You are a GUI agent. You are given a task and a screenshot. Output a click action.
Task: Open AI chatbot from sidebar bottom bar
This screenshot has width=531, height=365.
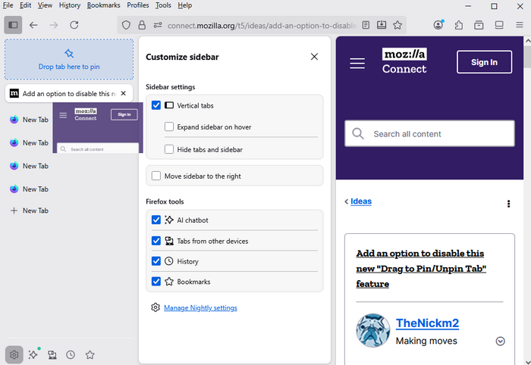33,354
